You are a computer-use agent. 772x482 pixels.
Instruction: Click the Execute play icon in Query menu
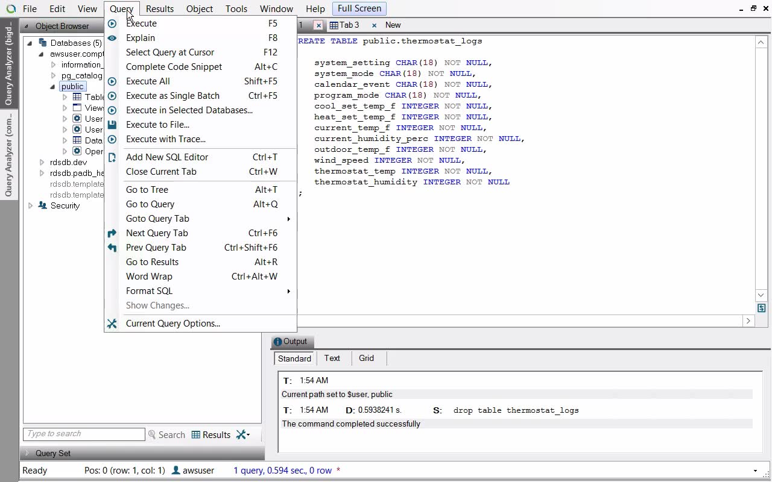pos(112,23)
